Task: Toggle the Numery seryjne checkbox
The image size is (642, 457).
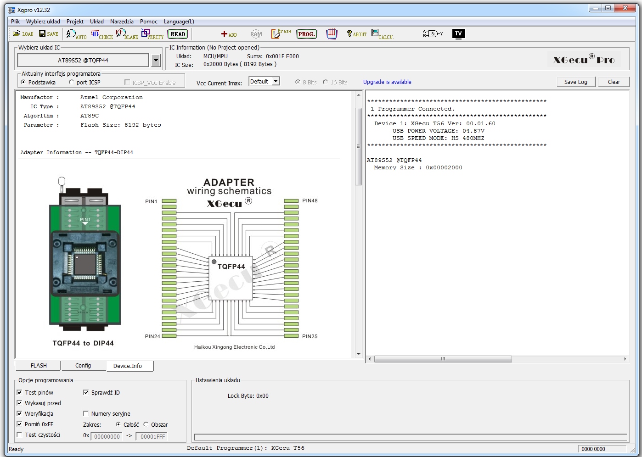Action: [86, 414]
